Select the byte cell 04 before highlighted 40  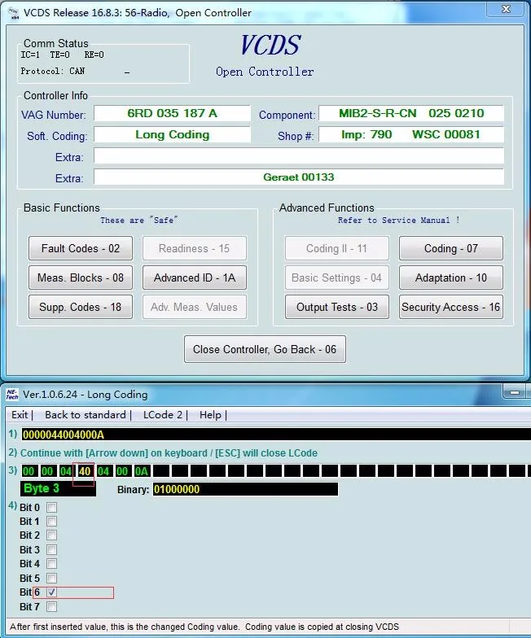(65, 471)
